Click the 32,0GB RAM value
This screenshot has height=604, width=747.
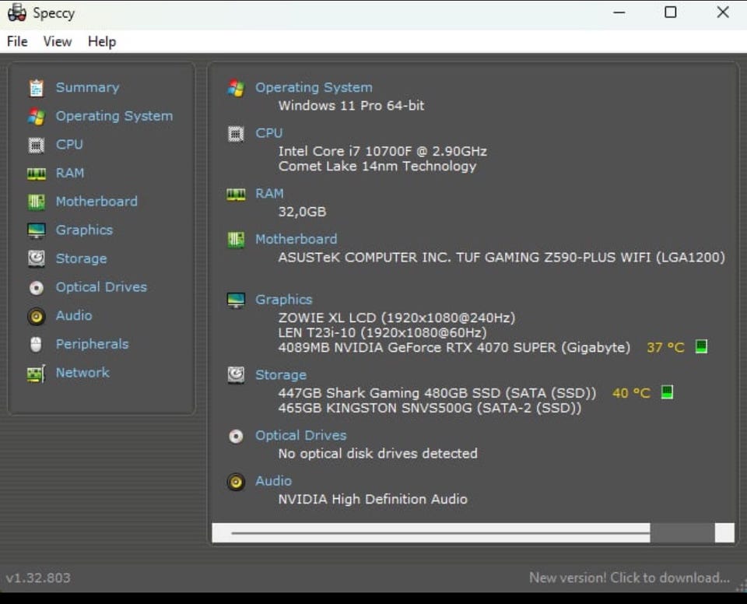point(302,212)
